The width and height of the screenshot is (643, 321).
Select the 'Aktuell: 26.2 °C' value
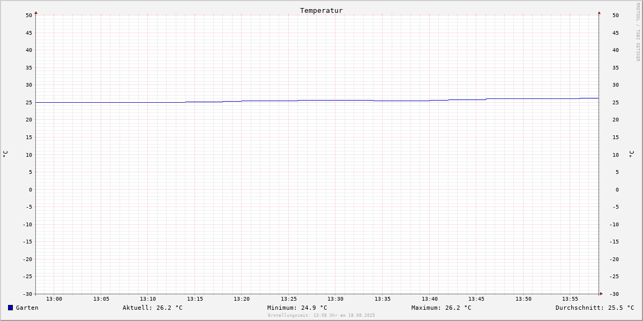click(x=153, y=308)
